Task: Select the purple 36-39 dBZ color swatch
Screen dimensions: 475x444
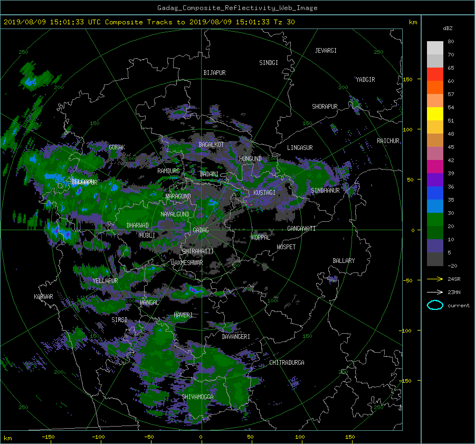Action: 435,180
